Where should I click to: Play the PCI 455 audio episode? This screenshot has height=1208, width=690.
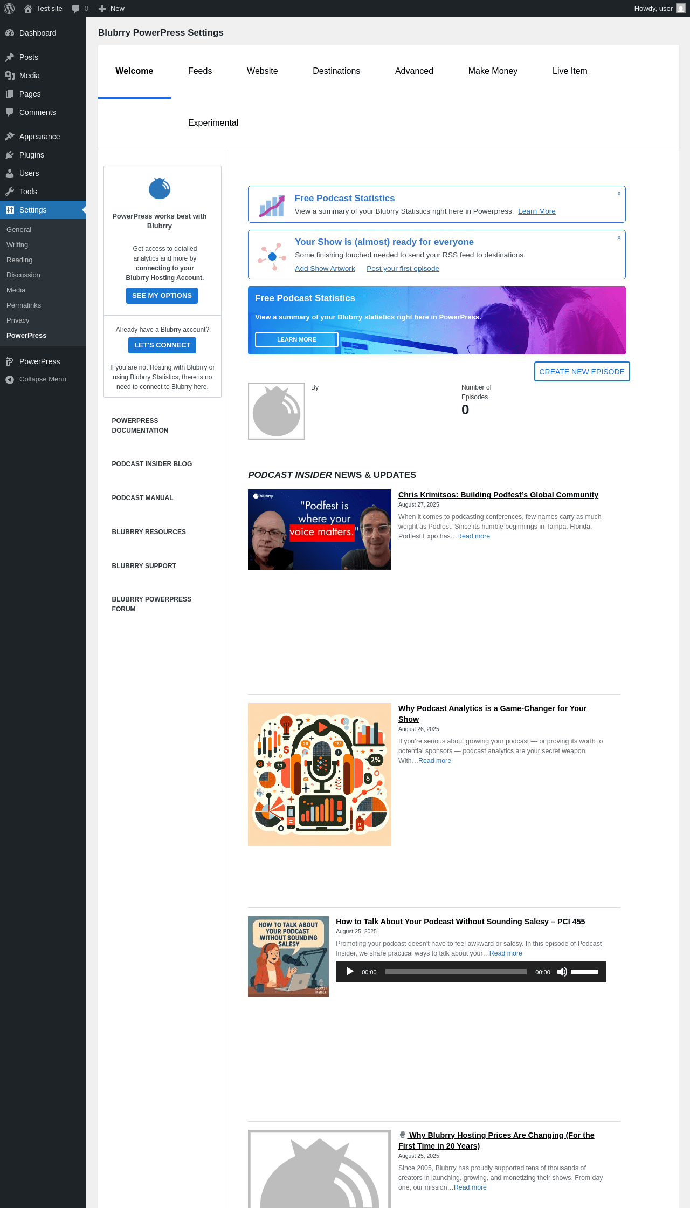[350, 972]
